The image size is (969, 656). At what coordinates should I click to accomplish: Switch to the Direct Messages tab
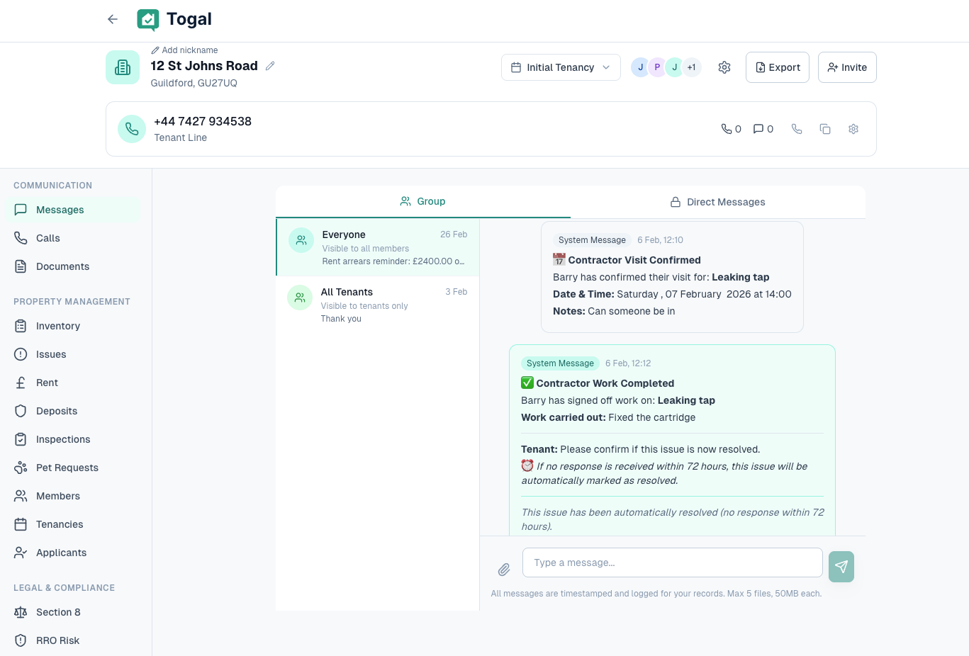pos(717,202)
